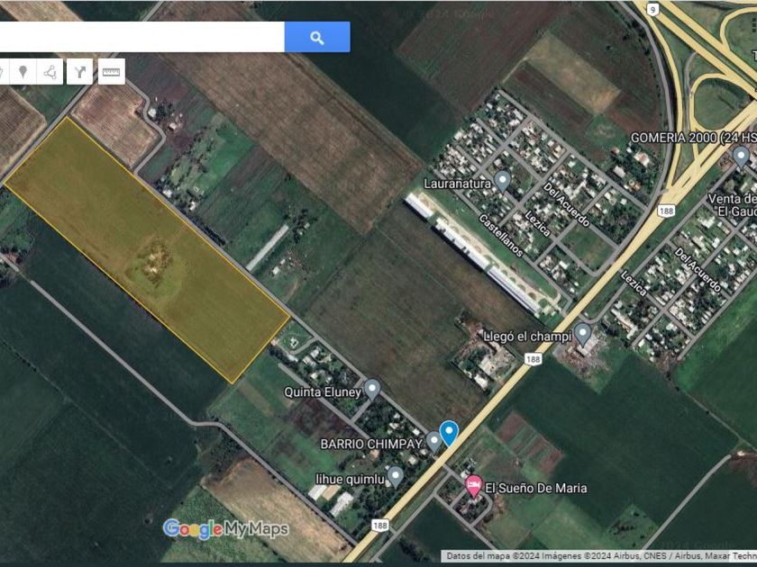Select the Add marker tool
This screenshot has width=757, height=567.
coord(23,72)
